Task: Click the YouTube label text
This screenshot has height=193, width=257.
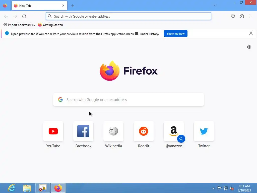Action: click(53, 146)
